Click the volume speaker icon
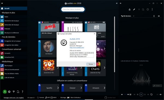 coord(122,95)
